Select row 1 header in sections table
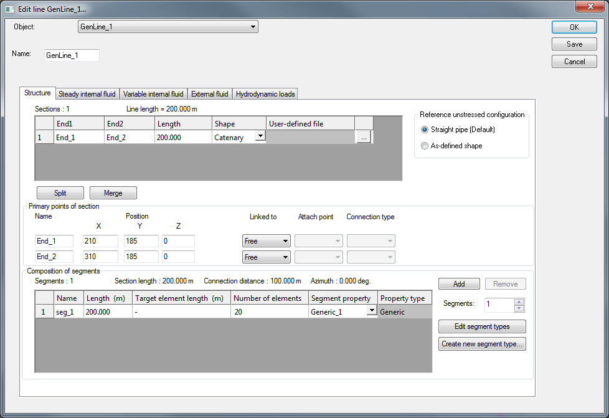The width and height of the screenshot is (609, 418). click(45, 137)
